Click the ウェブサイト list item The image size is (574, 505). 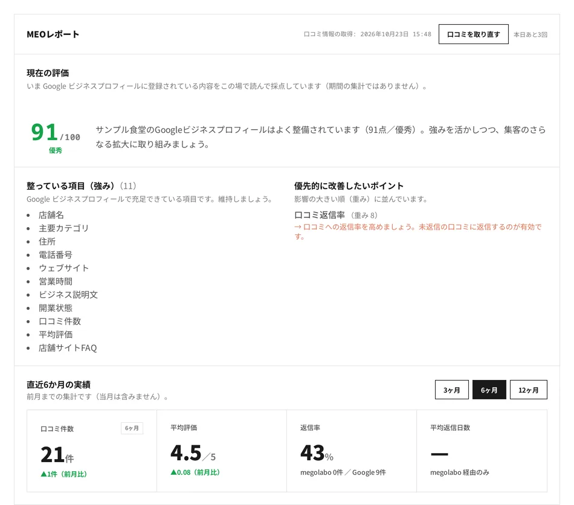[x=63, y=268]
